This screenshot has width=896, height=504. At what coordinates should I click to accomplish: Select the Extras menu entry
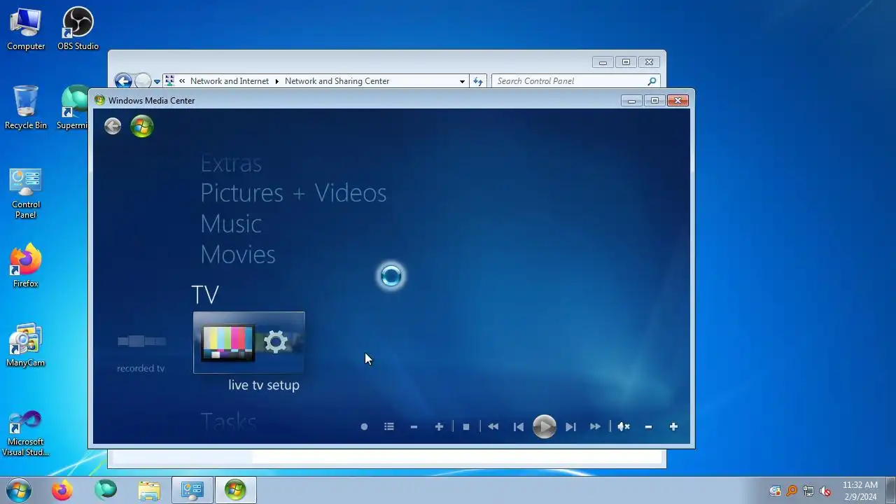(x=231, y=163)
